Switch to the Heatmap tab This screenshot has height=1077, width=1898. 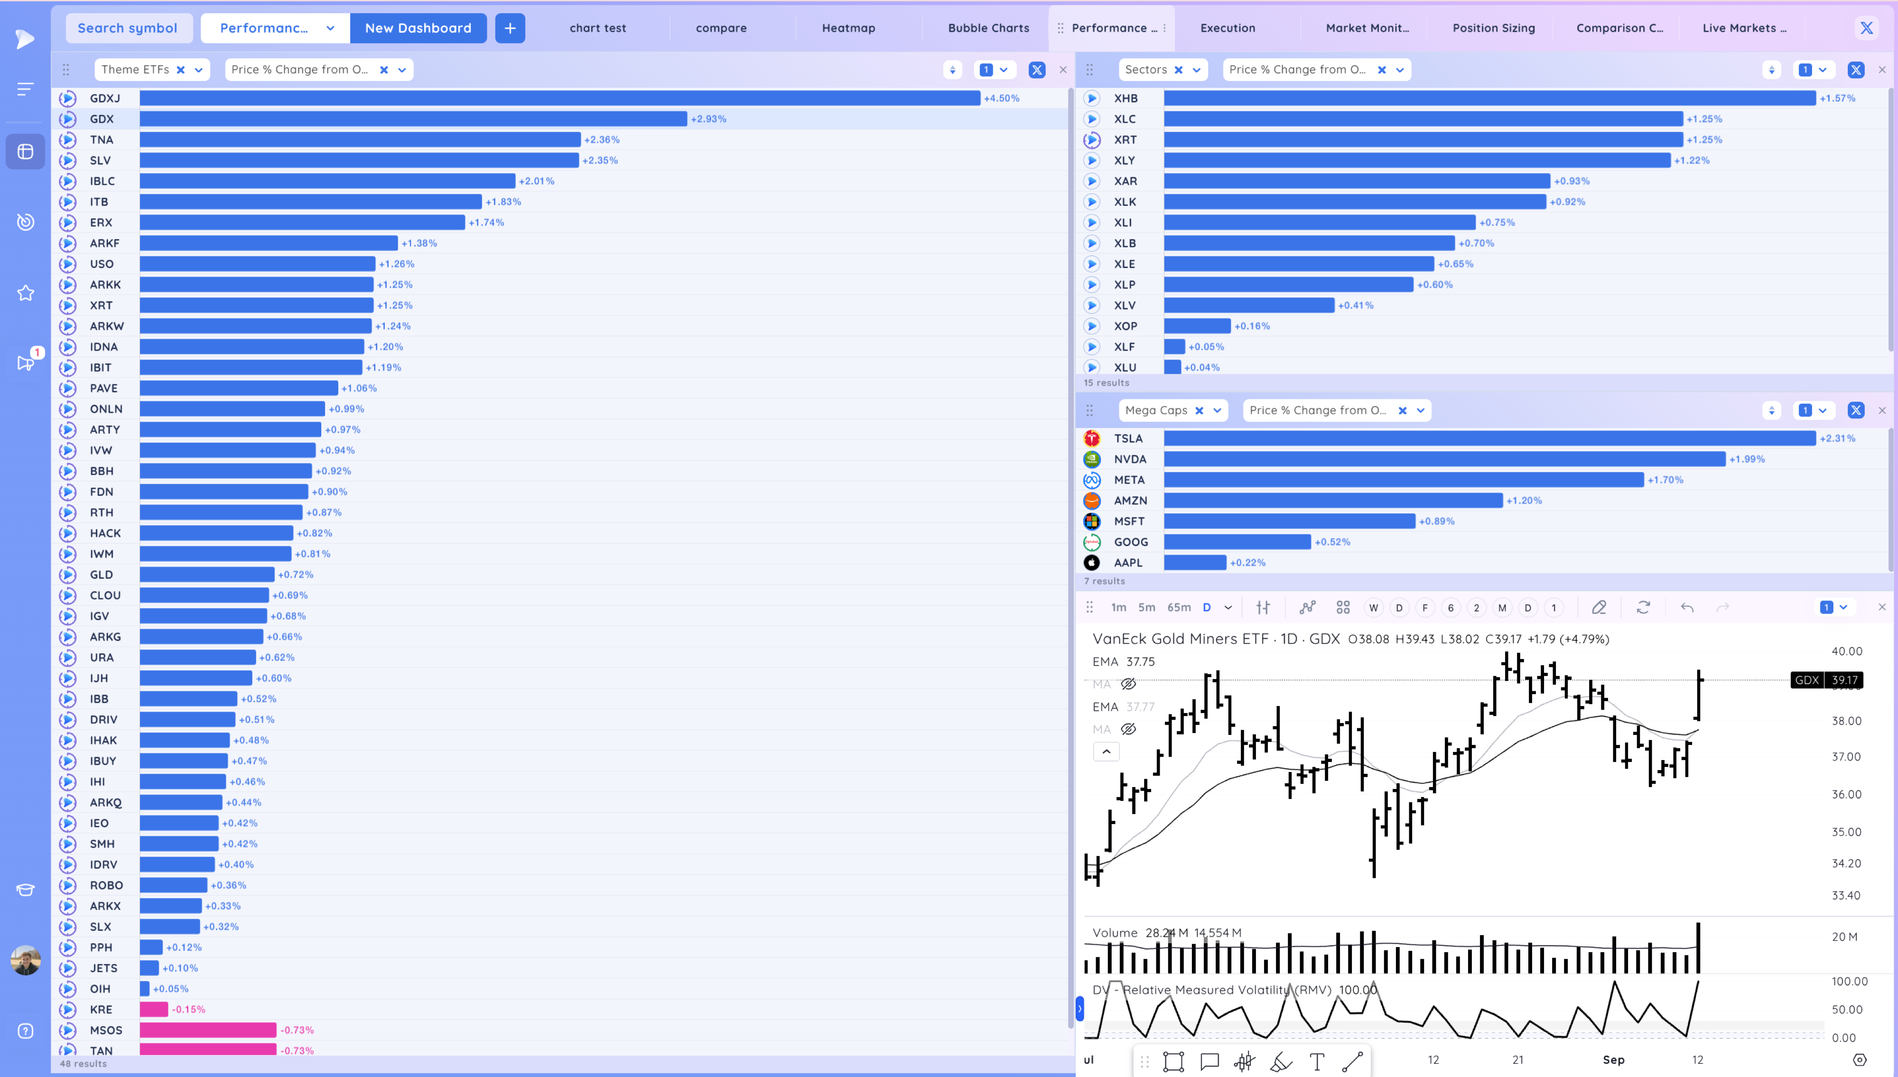(847, 28)
